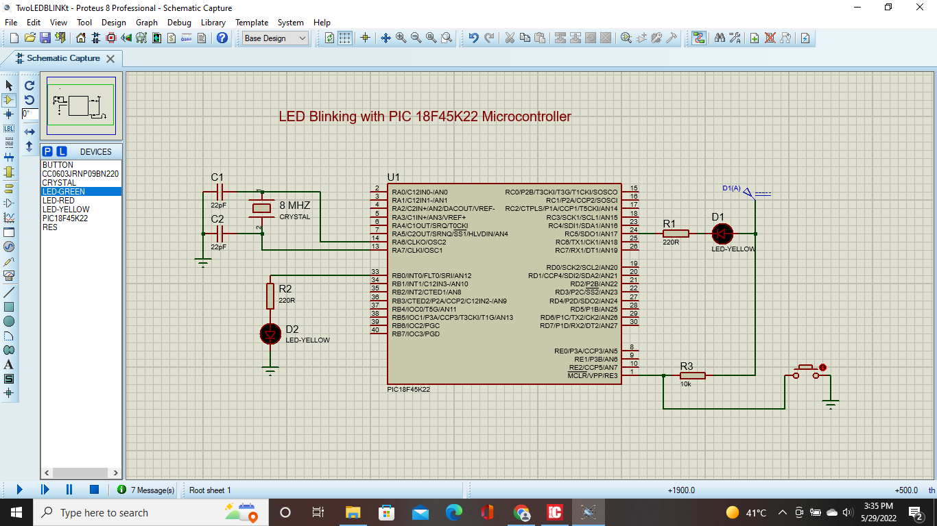Open search and tag with the binoculars icon
937x526 pixels.
tap(720, 38)
